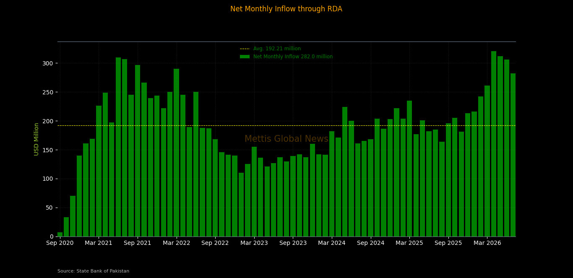Click the x-axis label "Mar 2024"
This screenshot has width=573, height=278.
pos(332,243)
